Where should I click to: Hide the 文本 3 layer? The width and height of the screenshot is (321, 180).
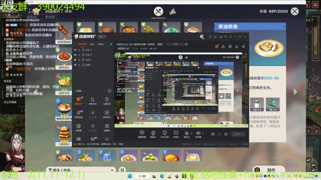point(75,50)
